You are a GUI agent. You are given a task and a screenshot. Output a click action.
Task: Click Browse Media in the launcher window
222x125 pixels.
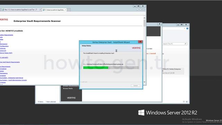click(68, 89)
